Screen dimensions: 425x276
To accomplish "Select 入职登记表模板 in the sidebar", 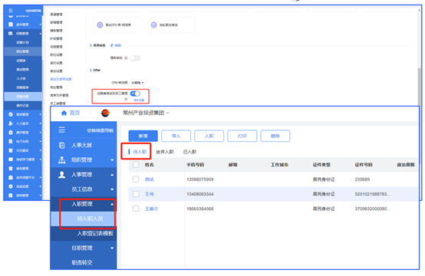I will click(95, 234).
